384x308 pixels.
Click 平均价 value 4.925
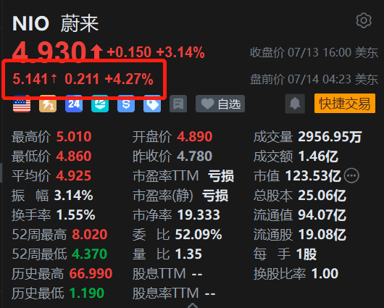[74, 176]
